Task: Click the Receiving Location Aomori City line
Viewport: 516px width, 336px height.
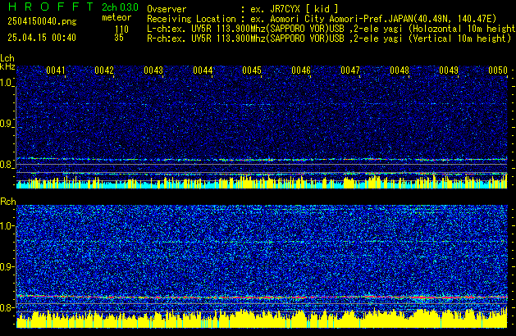Action: point(322,19)
